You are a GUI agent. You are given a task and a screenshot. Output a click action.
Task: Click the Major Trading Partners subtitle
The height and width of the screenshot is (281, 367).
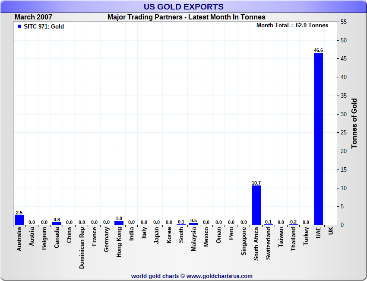tap(186, 17)
